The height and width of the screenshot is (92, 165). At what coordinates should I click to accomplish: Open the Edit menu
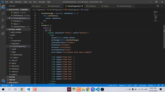[x=11, y=2]
